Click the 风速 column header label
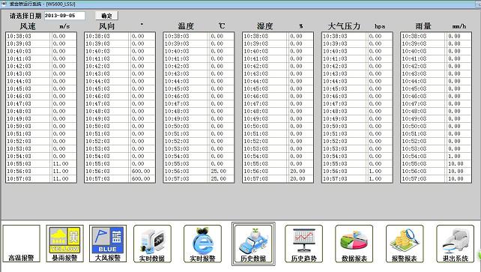The image size is (481, 272). pyautogui.click(x=28, y=26)
